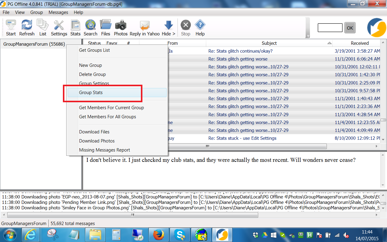
Task: Select message received 10/31/2001 12:02:11
Action: coord(357,67)
